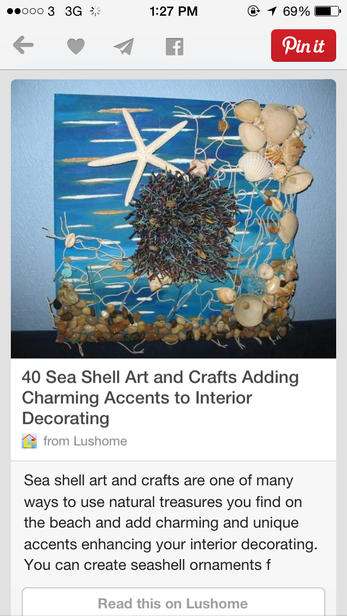Open the sea shell art image
The height and width of the screenshot is (616, 347).
coord(173,219)
